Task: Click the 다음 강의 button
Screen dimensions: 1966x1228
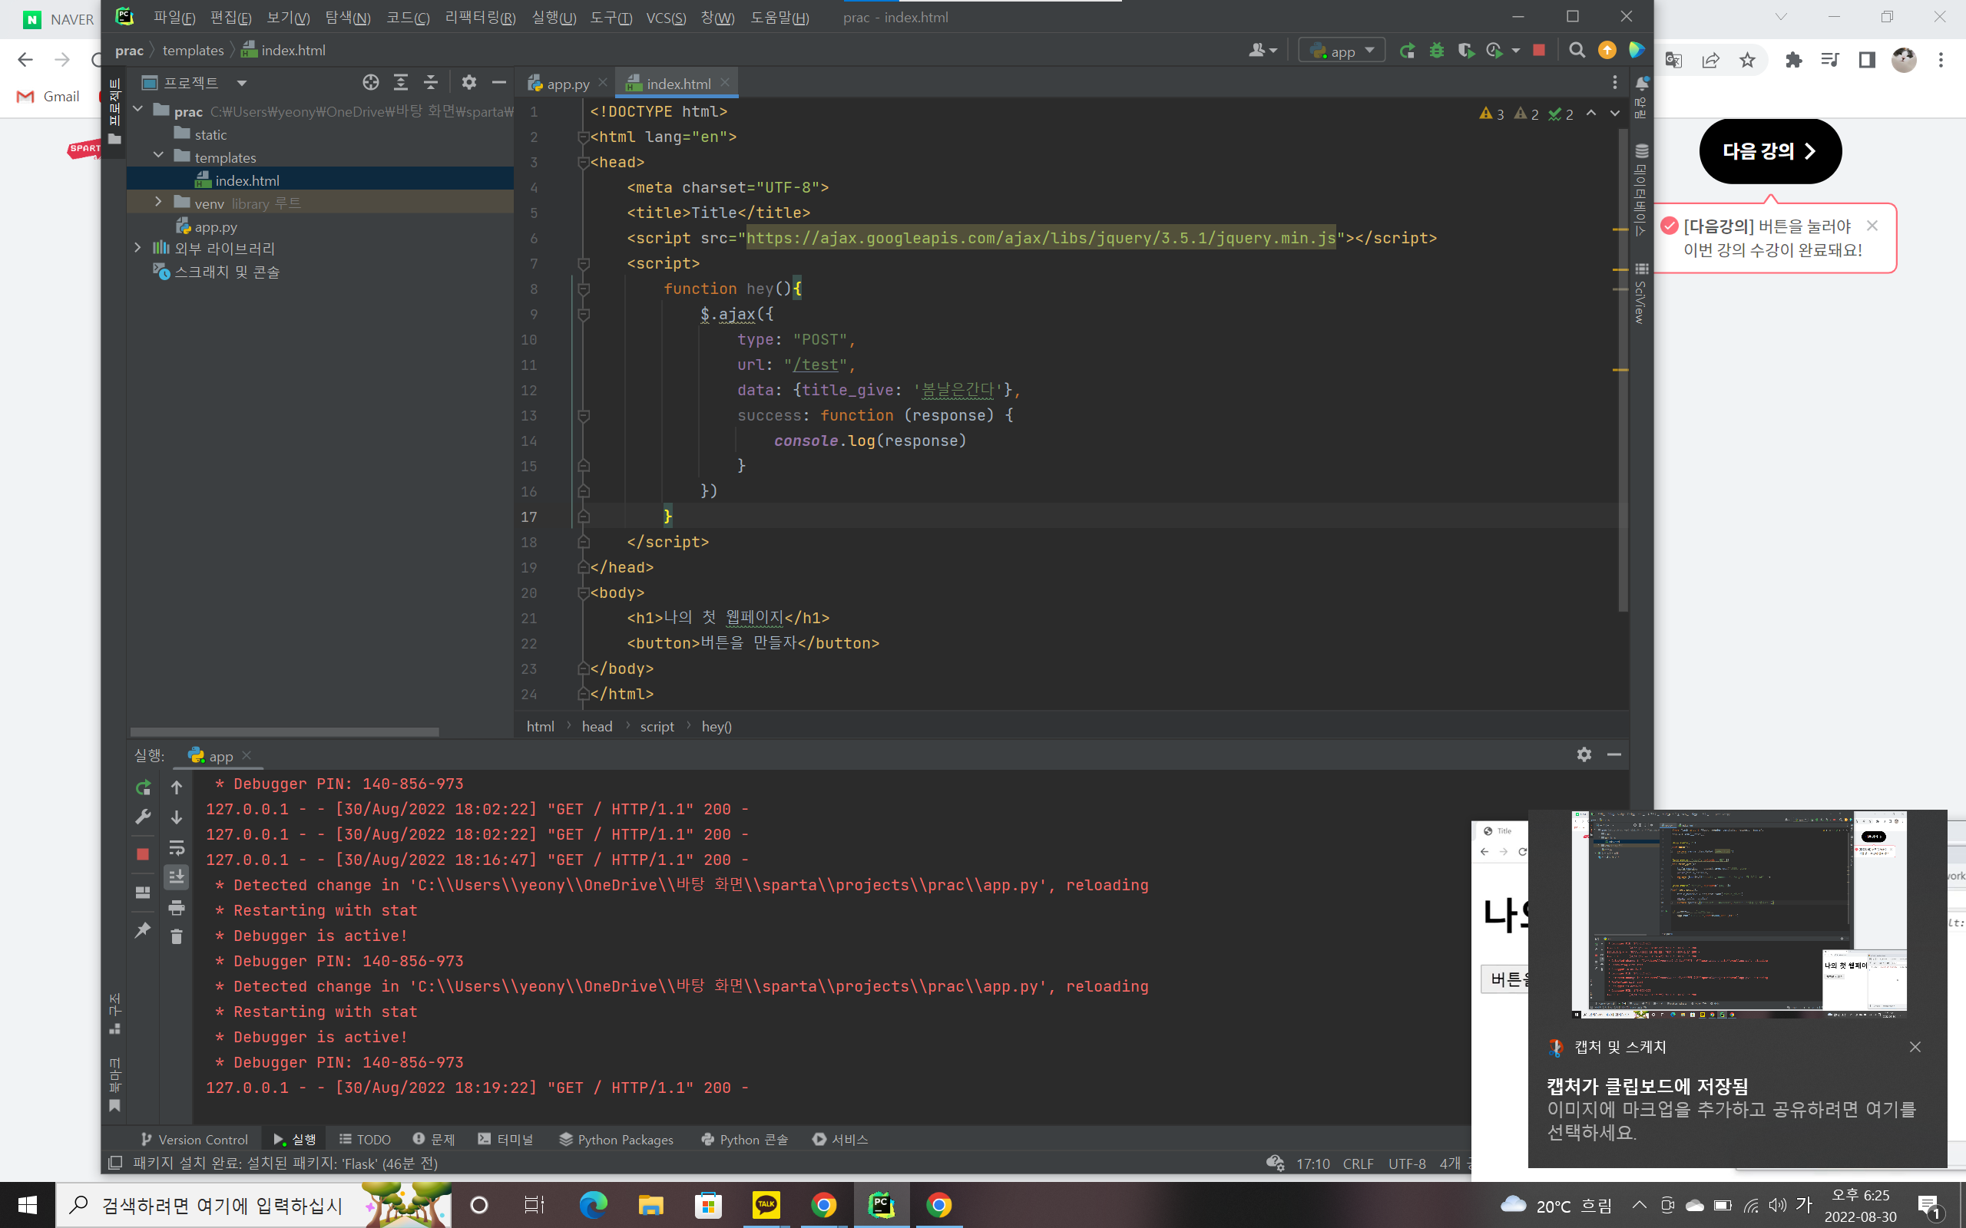Action: point(1769,151)
